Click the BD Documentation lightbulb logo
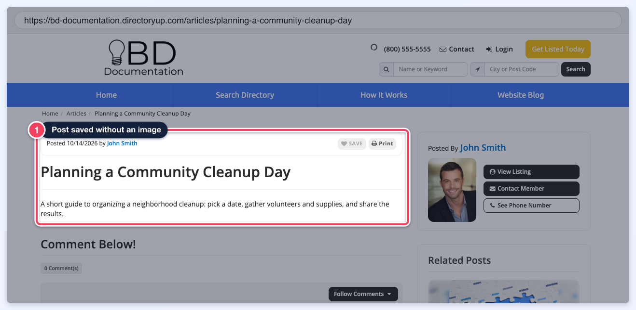This screenshot has width=636, height=310. click(143, 58)
